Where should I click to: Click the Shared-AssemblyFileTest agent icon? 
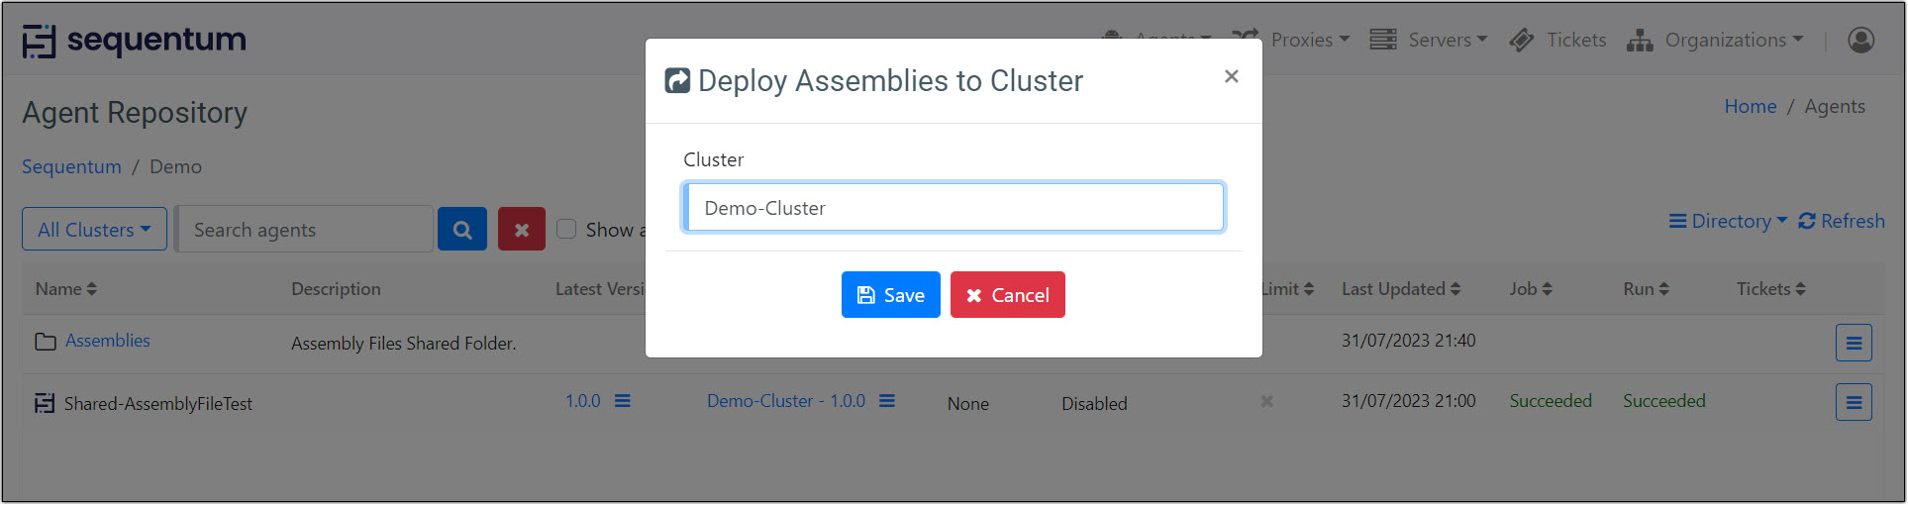[45, 403]
